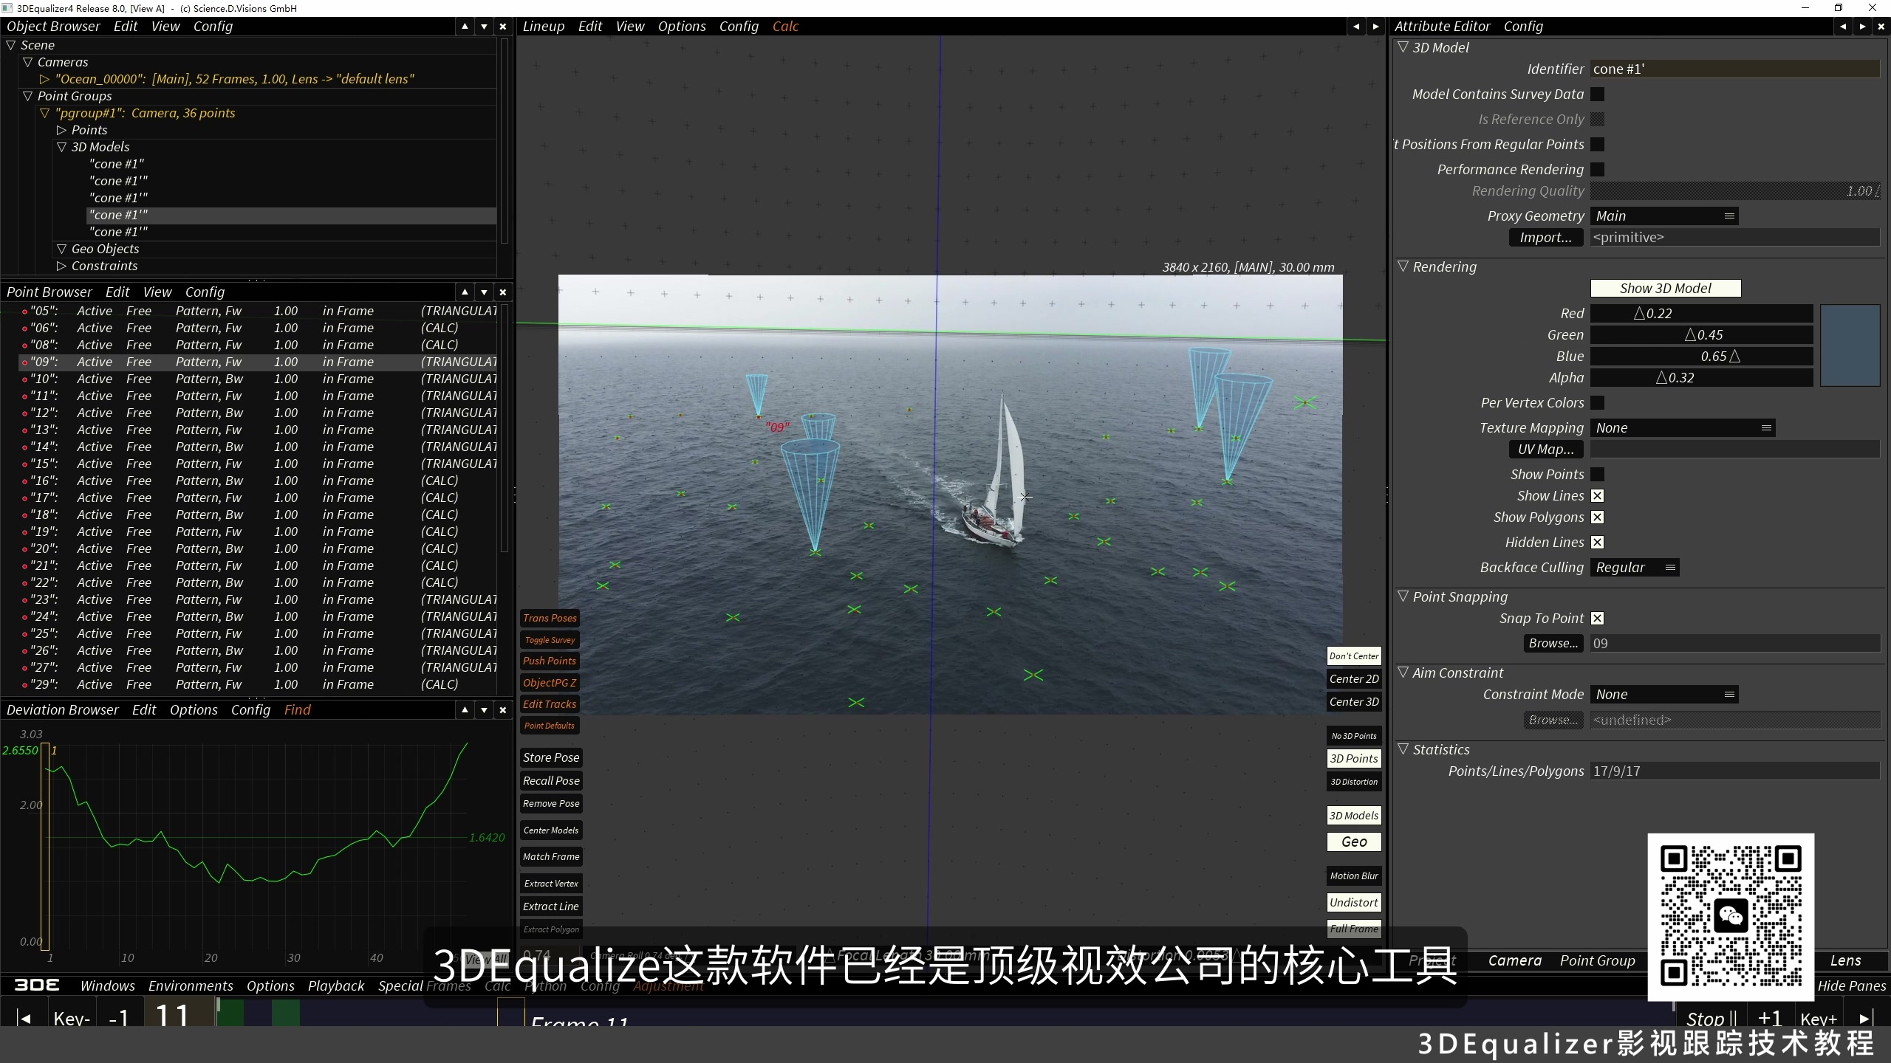Viewport: 1891px width, 1063px height.
Task: Click the Store Pose button
Action: [551, 757]
